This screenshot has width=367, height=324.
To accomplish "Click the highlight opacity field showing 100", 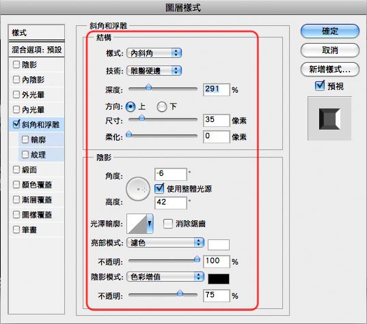I will (216, 261).
